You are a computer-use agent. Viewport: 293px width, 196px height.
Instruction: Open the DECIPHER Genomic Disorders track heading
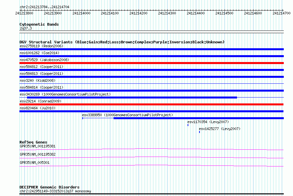coord(49,187)
